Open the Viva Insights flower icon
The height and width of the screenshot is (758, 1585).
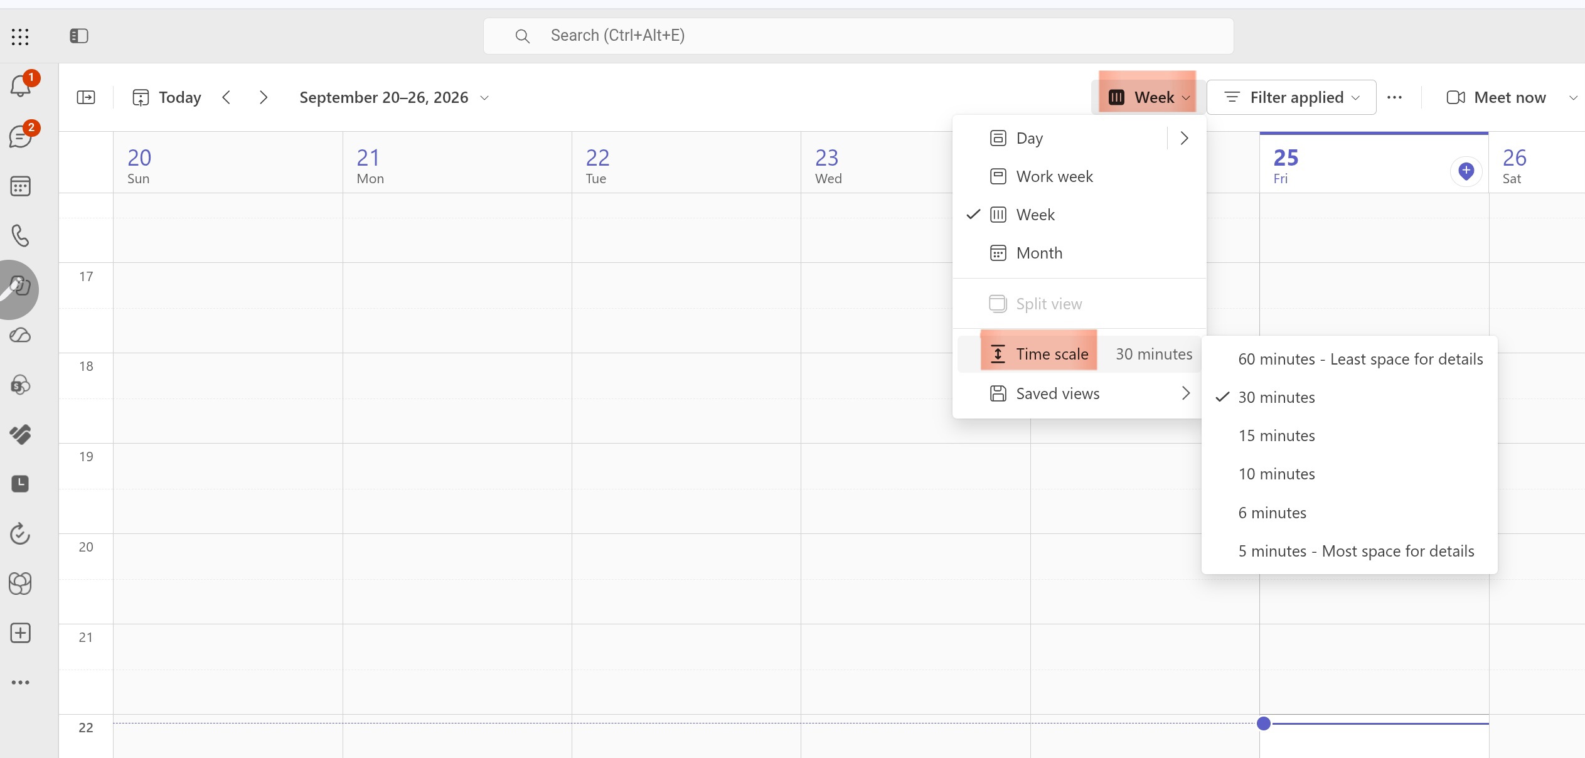21,584
